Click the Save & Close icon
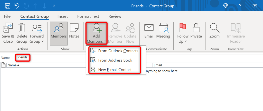 coord(8,28)
